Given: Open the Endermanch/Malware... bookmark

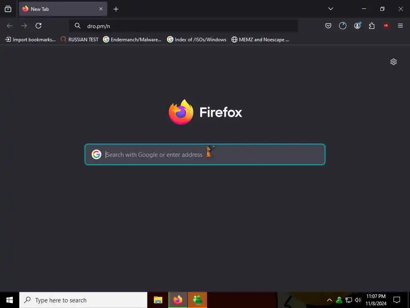Looking at the screenshot, I should tap(132, 40).
